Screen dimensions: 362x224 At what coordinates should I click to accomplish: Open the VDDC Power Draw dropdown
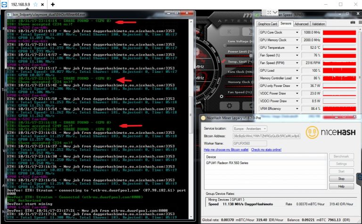pos(297,93)
